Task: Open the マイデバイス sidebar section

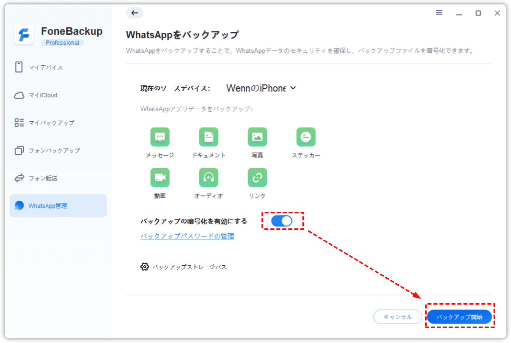Action: [58, 67]
